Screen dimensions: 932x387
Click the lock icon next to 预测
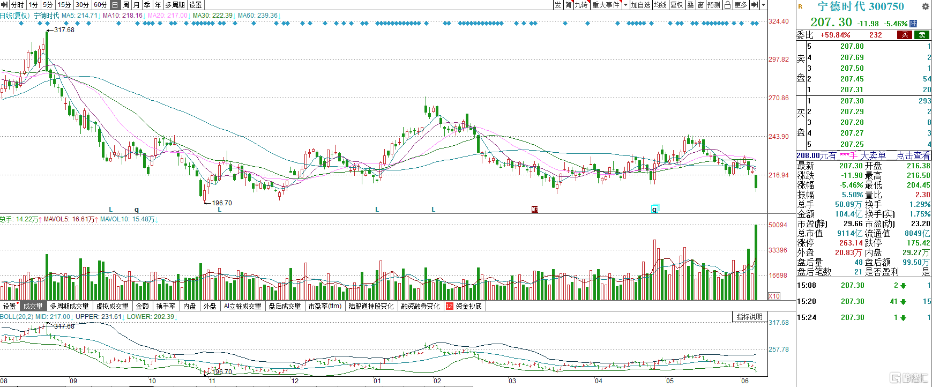pyautogui.click(x=727, y=5)
